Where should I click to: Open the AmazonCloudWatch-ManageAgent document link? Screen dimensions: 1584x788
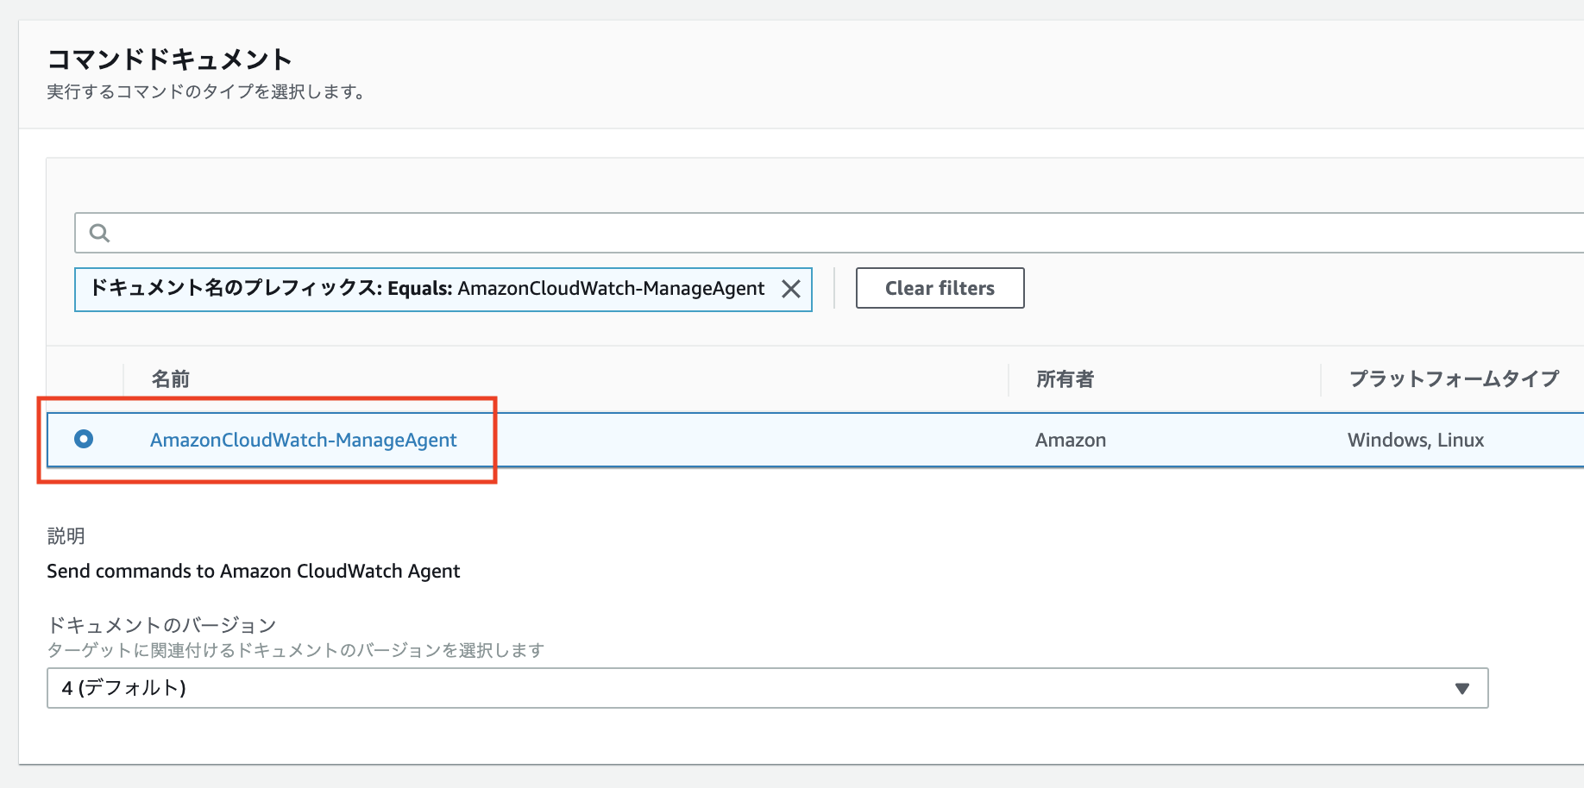[303, 440]
